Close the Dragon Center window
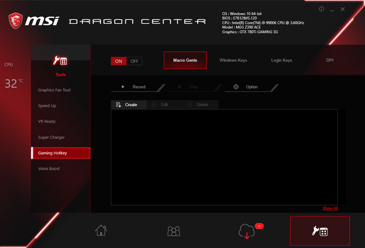365x248 pixels. [343, 9]
